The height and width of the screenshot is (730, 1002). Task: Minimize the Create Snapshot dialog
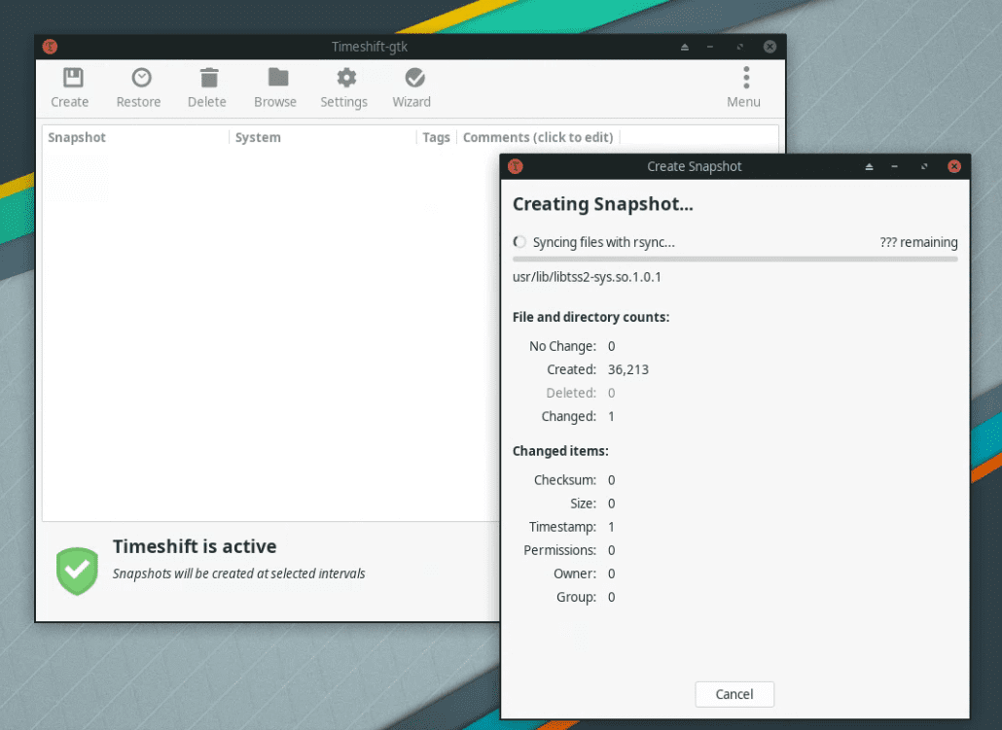895,166
